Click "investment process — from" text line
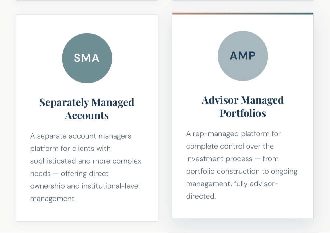The image size is (330, 233). [232, 159]
